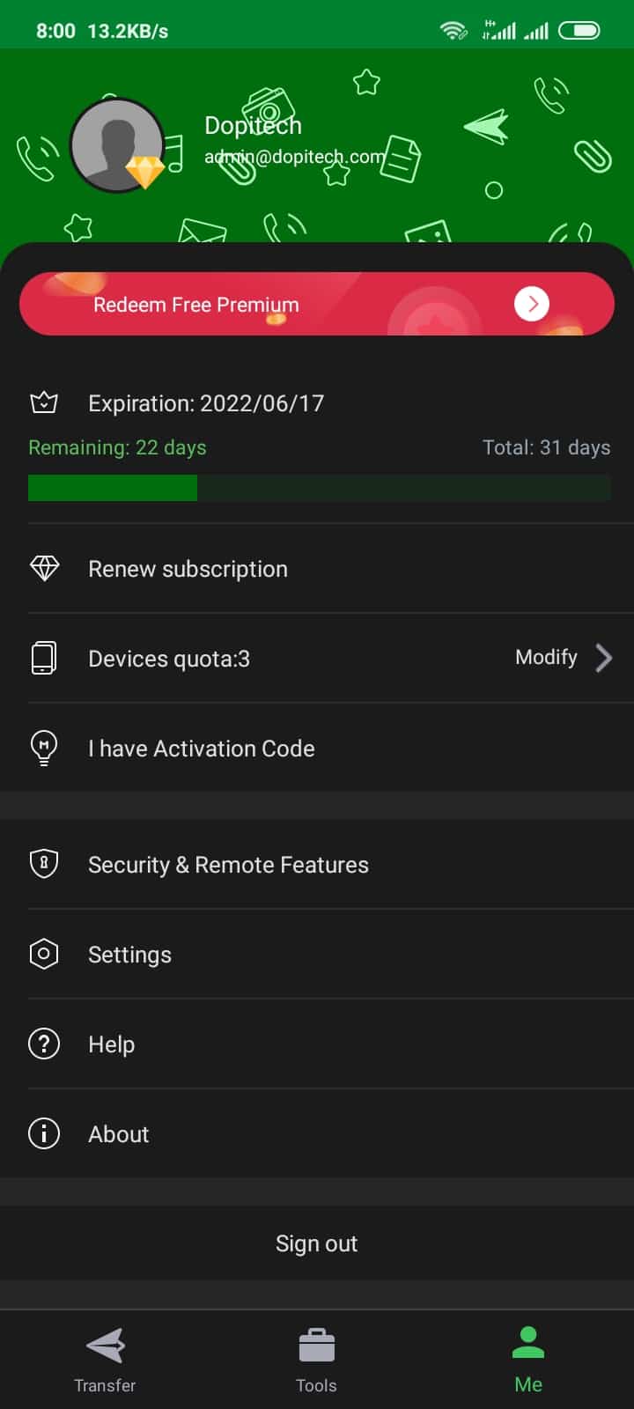Tap the shield icon for Security features
634x1409 pixels.
[x=44, y=865]
